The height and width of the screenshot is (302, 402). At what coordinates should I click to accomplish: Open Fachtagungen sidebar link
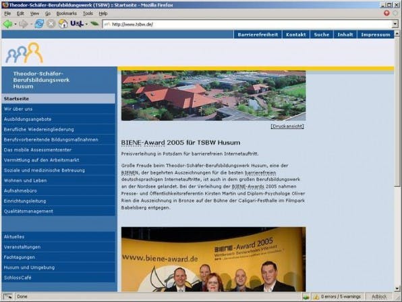point(59,257)
